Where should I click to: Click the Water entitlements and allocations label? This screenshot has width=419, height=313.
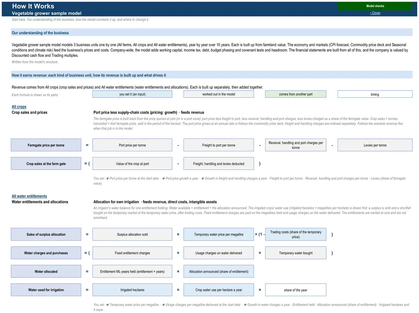coord(40,202)
